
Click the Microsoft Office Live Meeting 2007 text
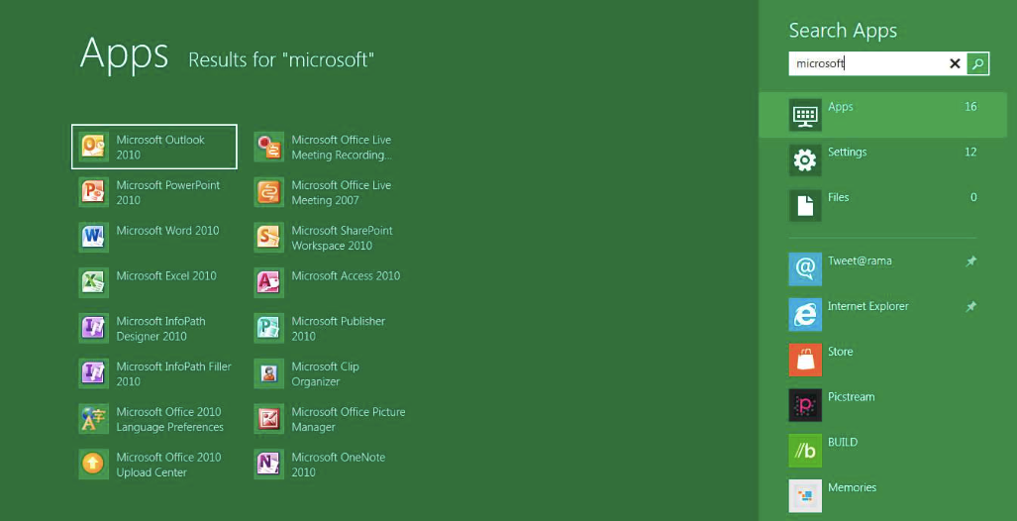click(342, 192)
